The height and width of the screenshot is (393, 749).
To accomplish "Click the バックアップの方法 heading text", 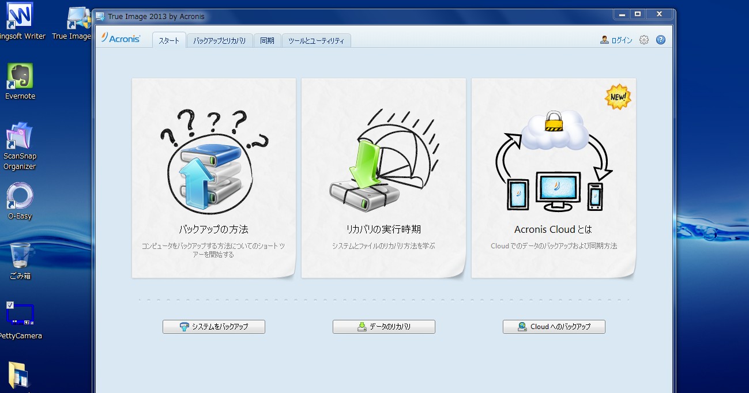I will click(213, 229).
